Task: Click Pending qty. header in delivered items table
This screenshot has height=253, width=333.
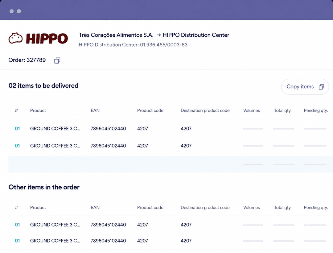Action: click(316, 110)
